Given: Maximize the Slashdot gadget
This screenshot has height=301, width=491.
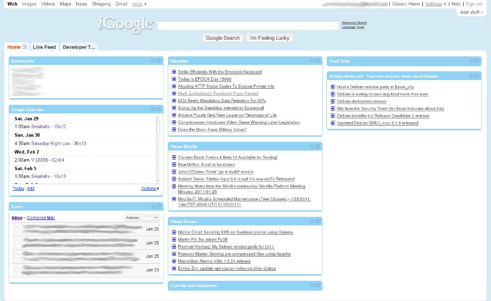Looking at the screenshot, I should point(317,61).
